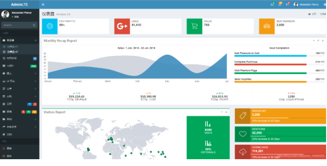Click the Mentions heart icon

[243, 134]
